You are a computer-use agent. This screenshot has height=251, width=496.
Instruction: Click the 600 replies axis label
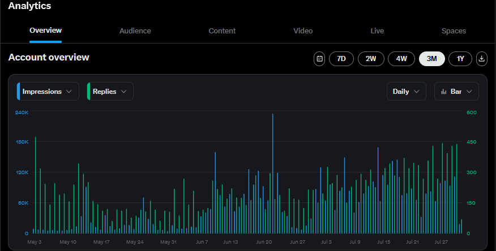[x=471, y=112]
